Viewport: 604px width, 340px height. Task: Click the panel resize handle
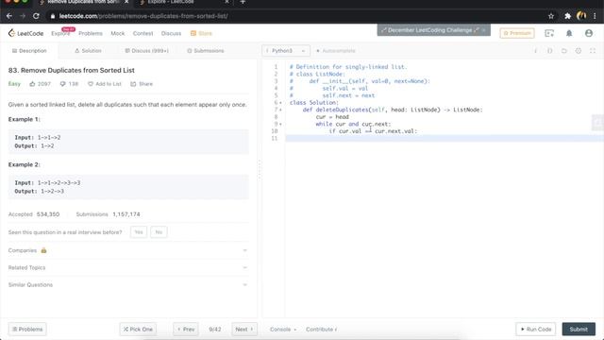coord(260,170)
